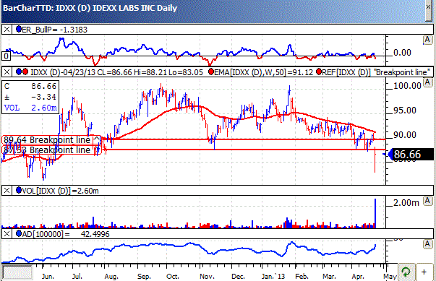Click the Jul. date label on time axis
Viewport: 436px width, 281px height.
point(77,276)
